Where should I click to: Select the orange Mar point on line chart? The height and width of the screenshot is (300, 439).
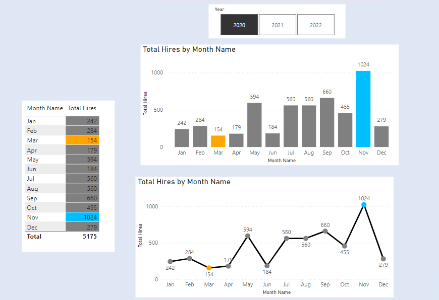pos(209,268)
